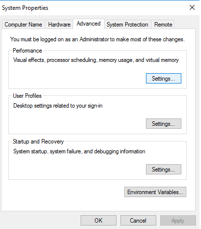Switch to the Computer Name tab

tap(23, 25)
